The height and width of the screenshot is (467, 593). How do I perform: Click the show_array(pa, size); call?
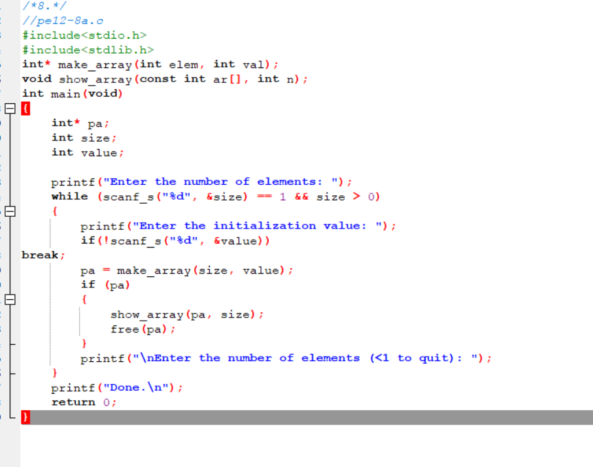pyautogui.click(x=187, y=314)
